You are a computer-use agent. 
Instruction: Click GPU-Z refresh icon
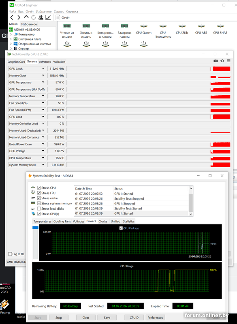coord(222,61)
